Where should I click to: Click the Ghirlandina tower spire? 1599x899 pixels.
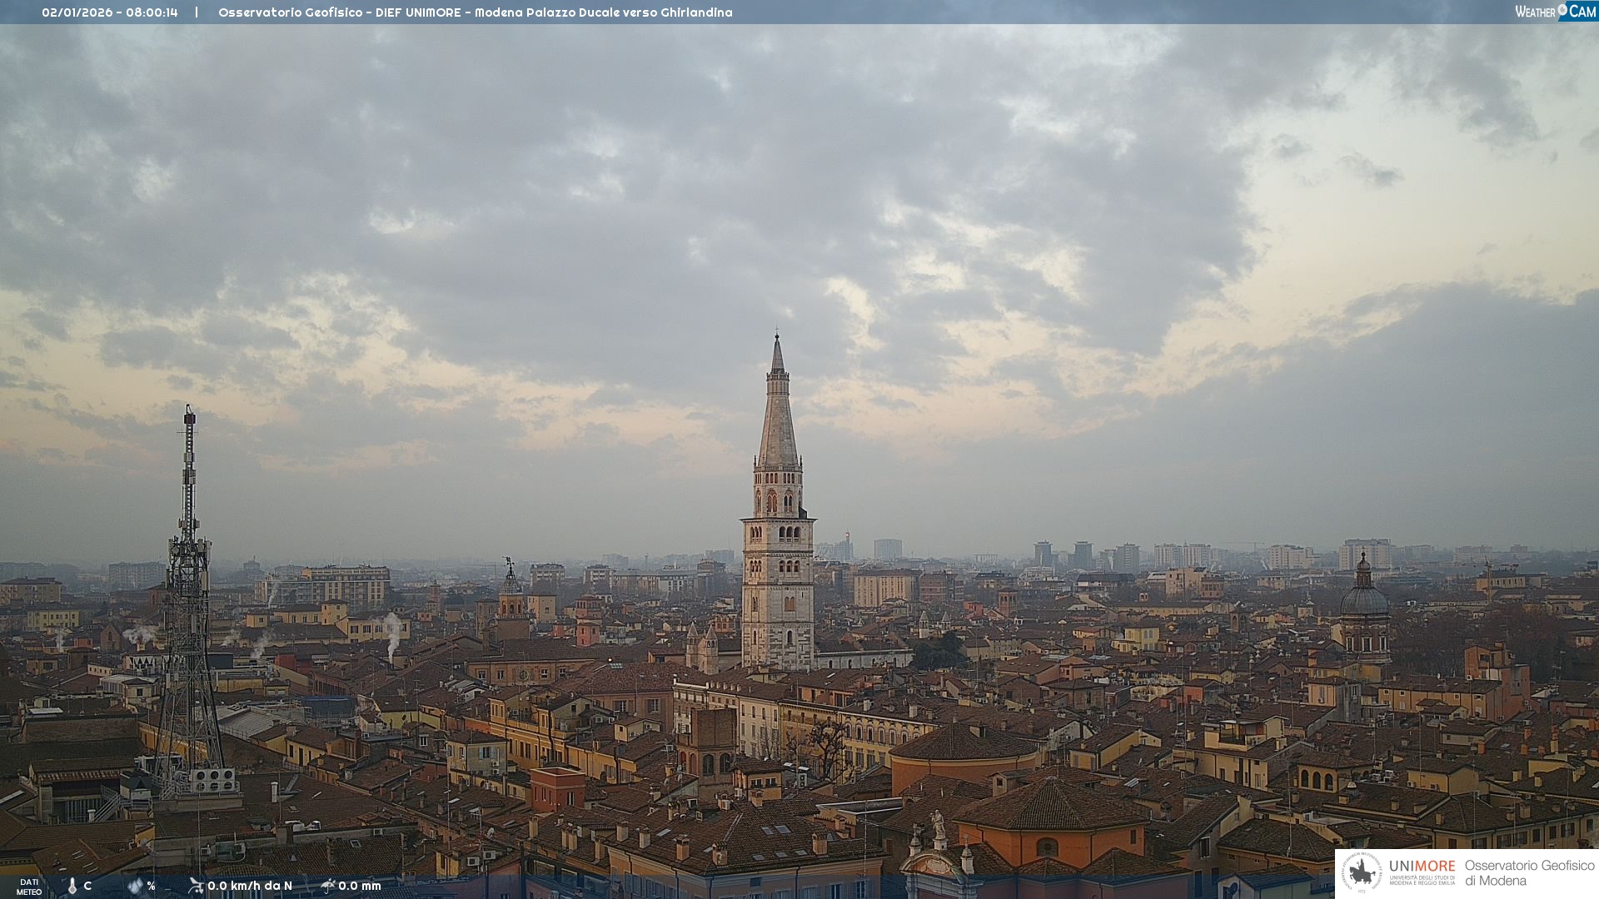tap(778, 416)
